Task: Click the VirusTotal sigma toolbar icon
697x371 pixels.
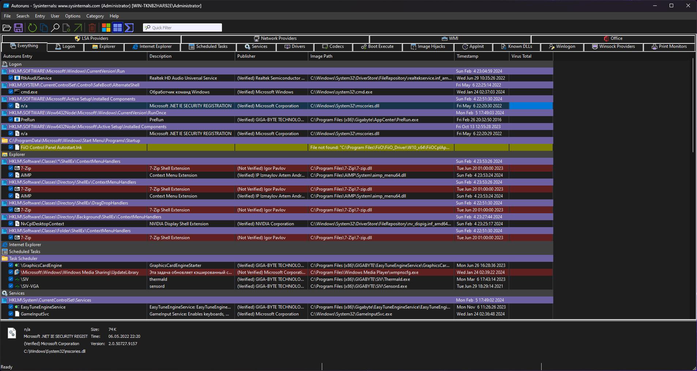Action: (x=129, y=28)
